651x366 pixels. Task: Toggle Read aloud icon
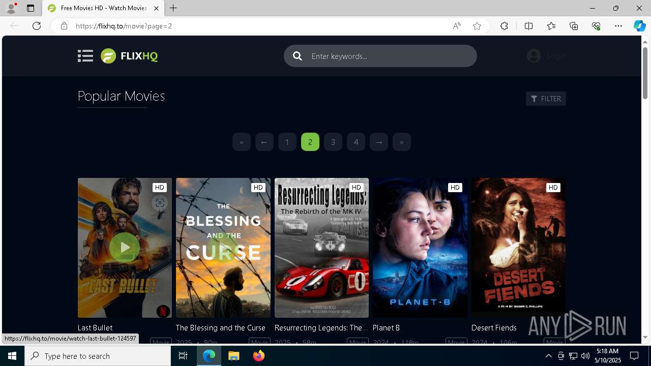(457, 26)
